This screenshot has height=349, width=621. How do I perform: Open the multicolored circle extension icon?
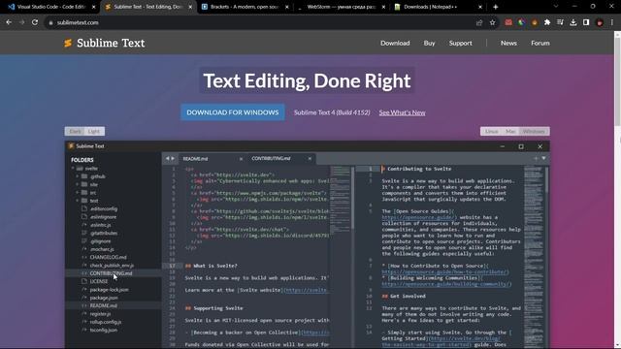521,22
